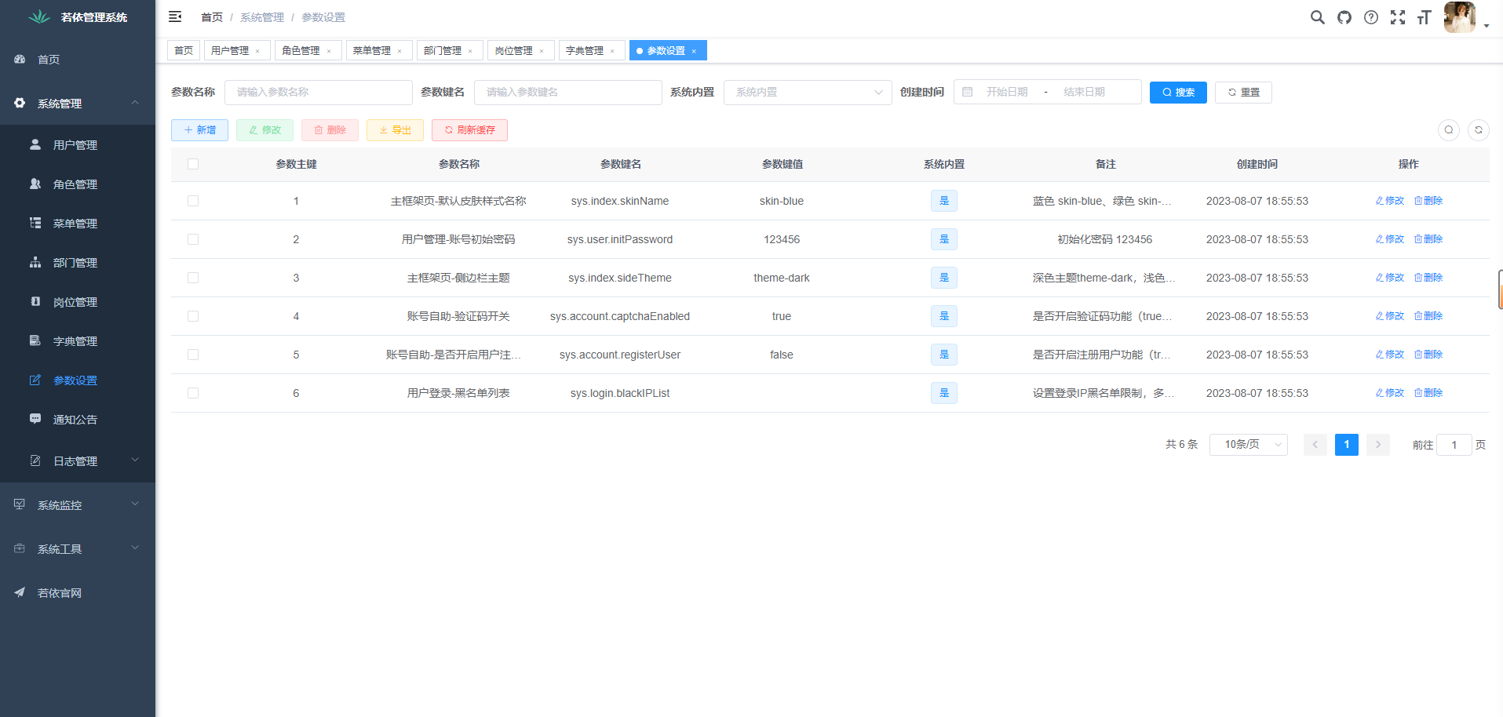Check the row for sys.index.sideTheme
The height and width of the screenshot is (717, 1503).
[x=193, y=278]
